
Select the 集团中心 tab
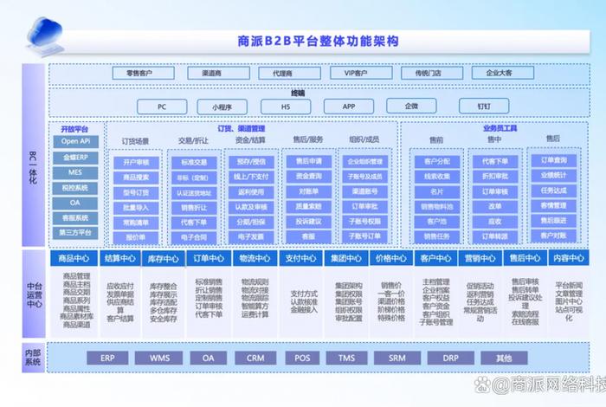point(346,258)
